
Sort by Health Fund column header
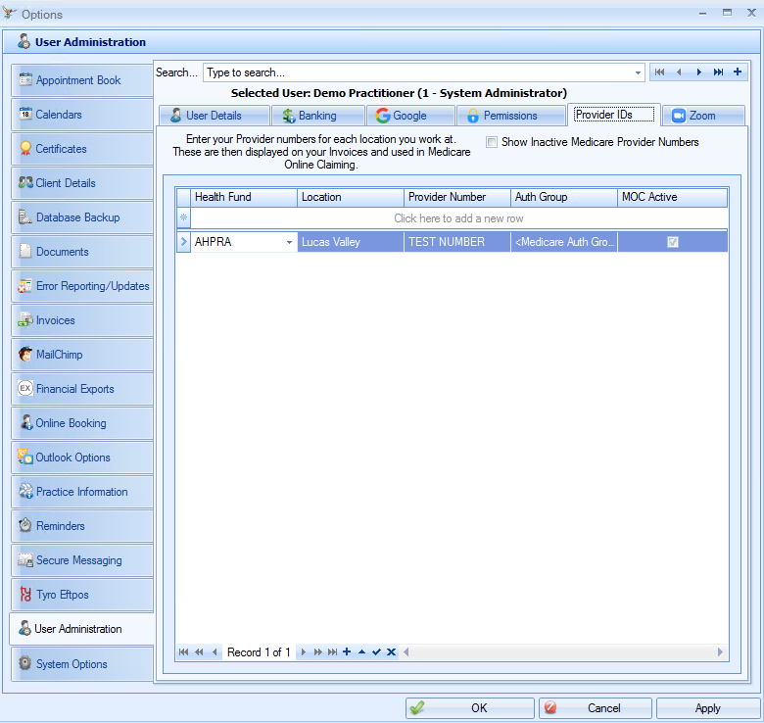[244, 197]
